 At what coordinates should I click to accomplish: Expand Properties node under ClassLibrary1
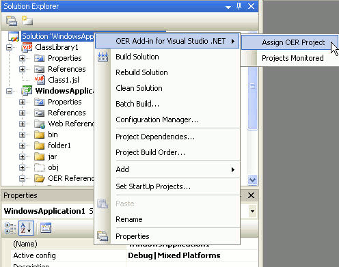[x=22, y=58]
